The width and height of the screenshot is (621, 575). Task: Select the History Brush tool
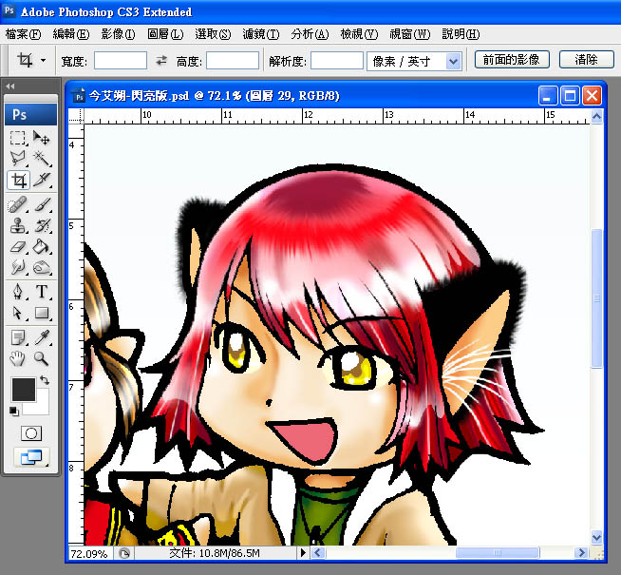tap(42, 226)
